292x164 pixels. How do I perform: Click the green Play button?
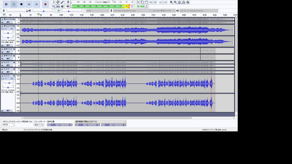click(14, 4)
